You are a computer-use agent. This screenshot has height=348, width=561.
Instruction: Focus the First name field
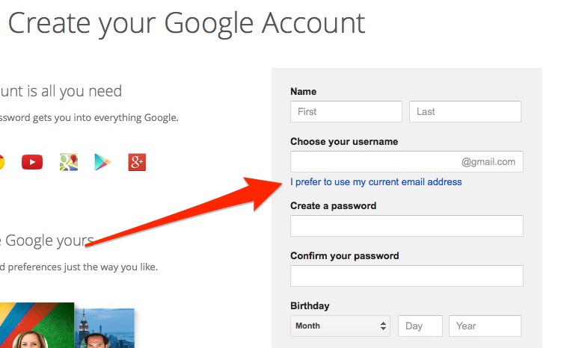[346, 112]
